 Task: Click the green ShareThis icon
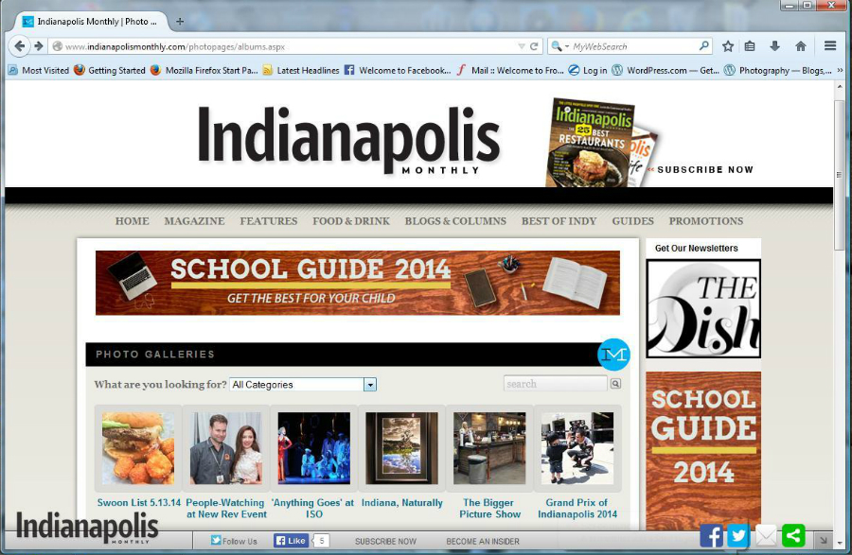coord(793,536)
